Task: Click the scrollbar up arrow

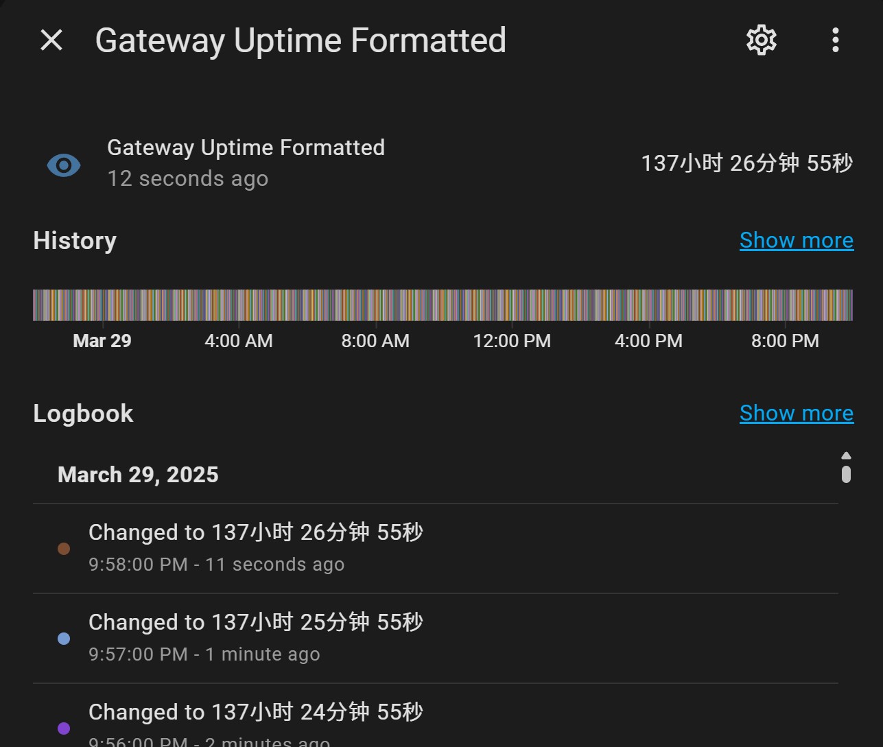Action: [846, 455]
